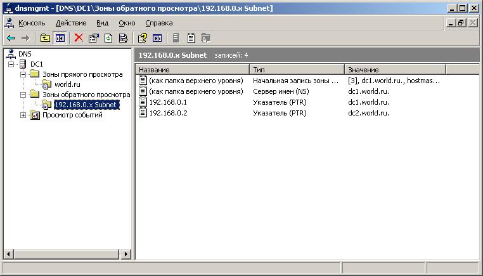Open the Консоль menu

coord(32,23)
